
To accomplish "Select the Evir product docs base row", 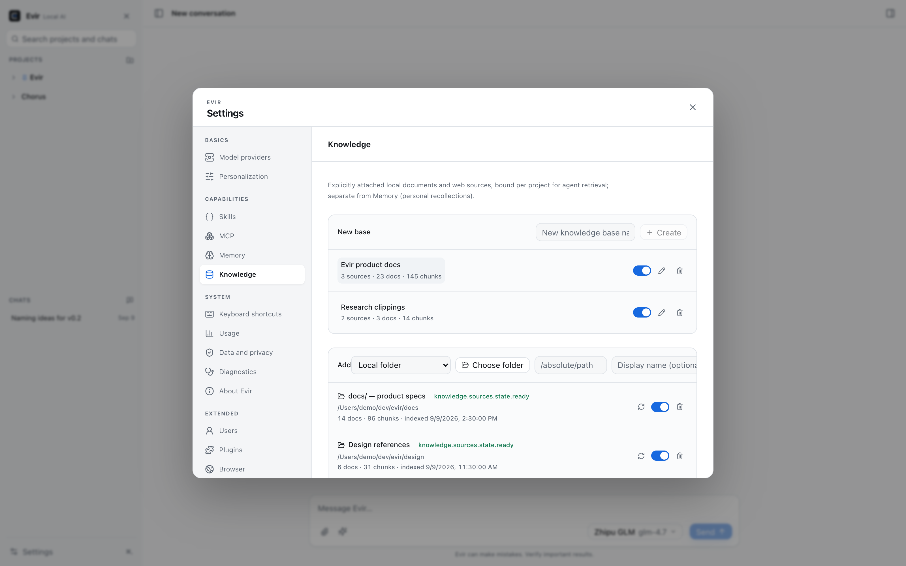I will point(391,270).
